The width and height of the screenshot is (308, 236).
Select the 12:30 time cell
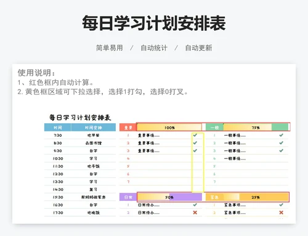pyautogui.click(x=58, y=174)
